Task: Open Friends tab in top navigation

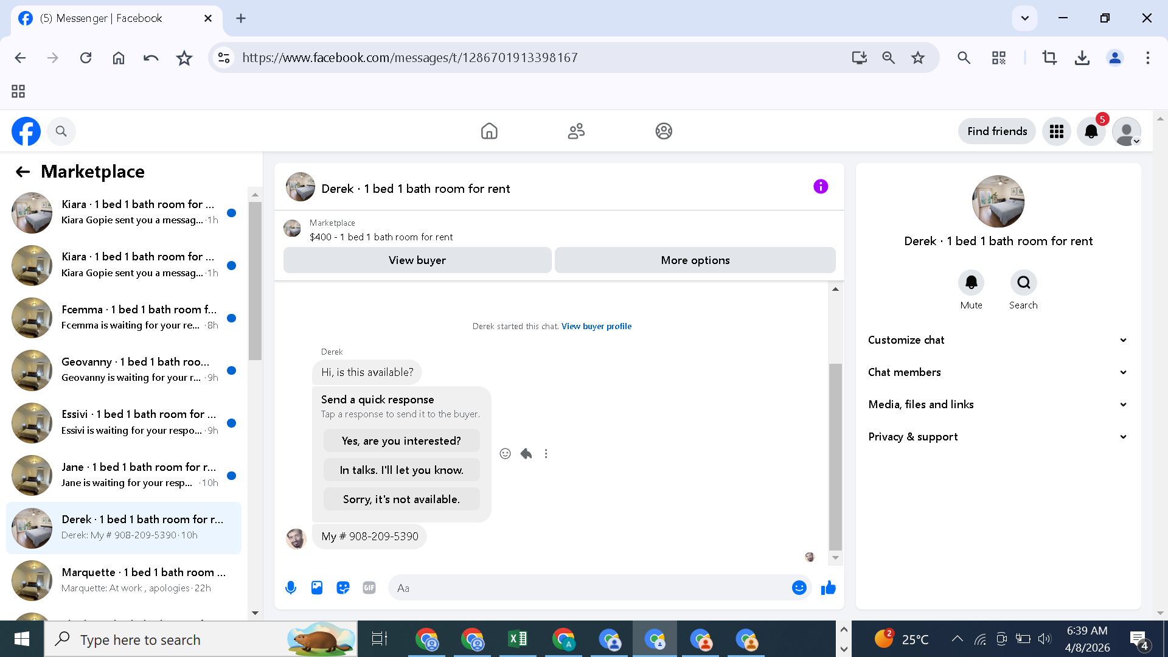Action: coord(576,131)
